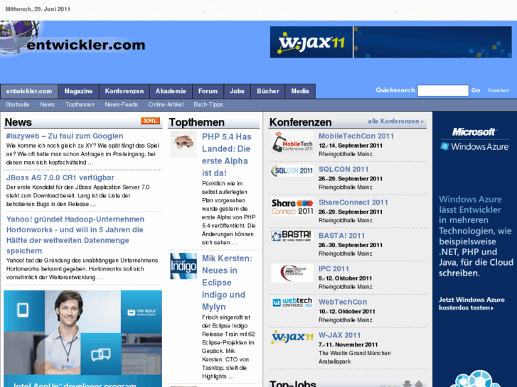This screenshot has height=387, width=517.
Task: Select the entwickler.com main tab
Action: (29, 91)
